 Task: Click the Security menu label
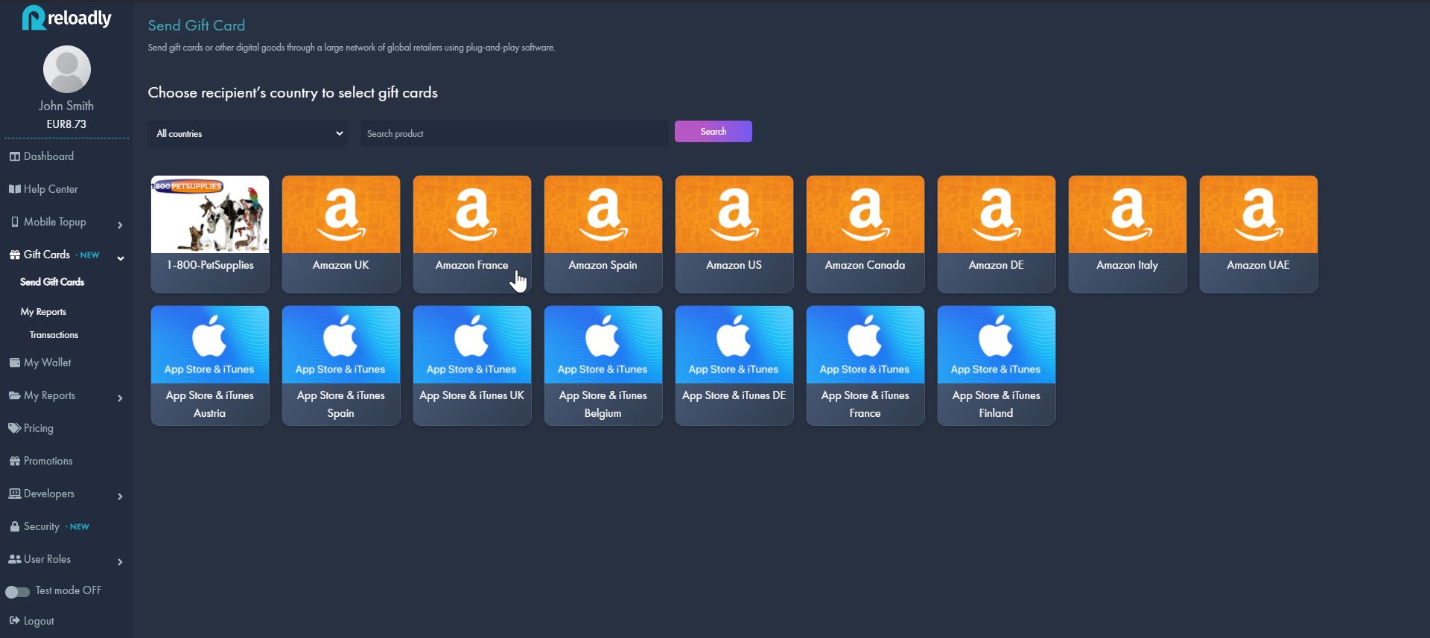point(41,526)
